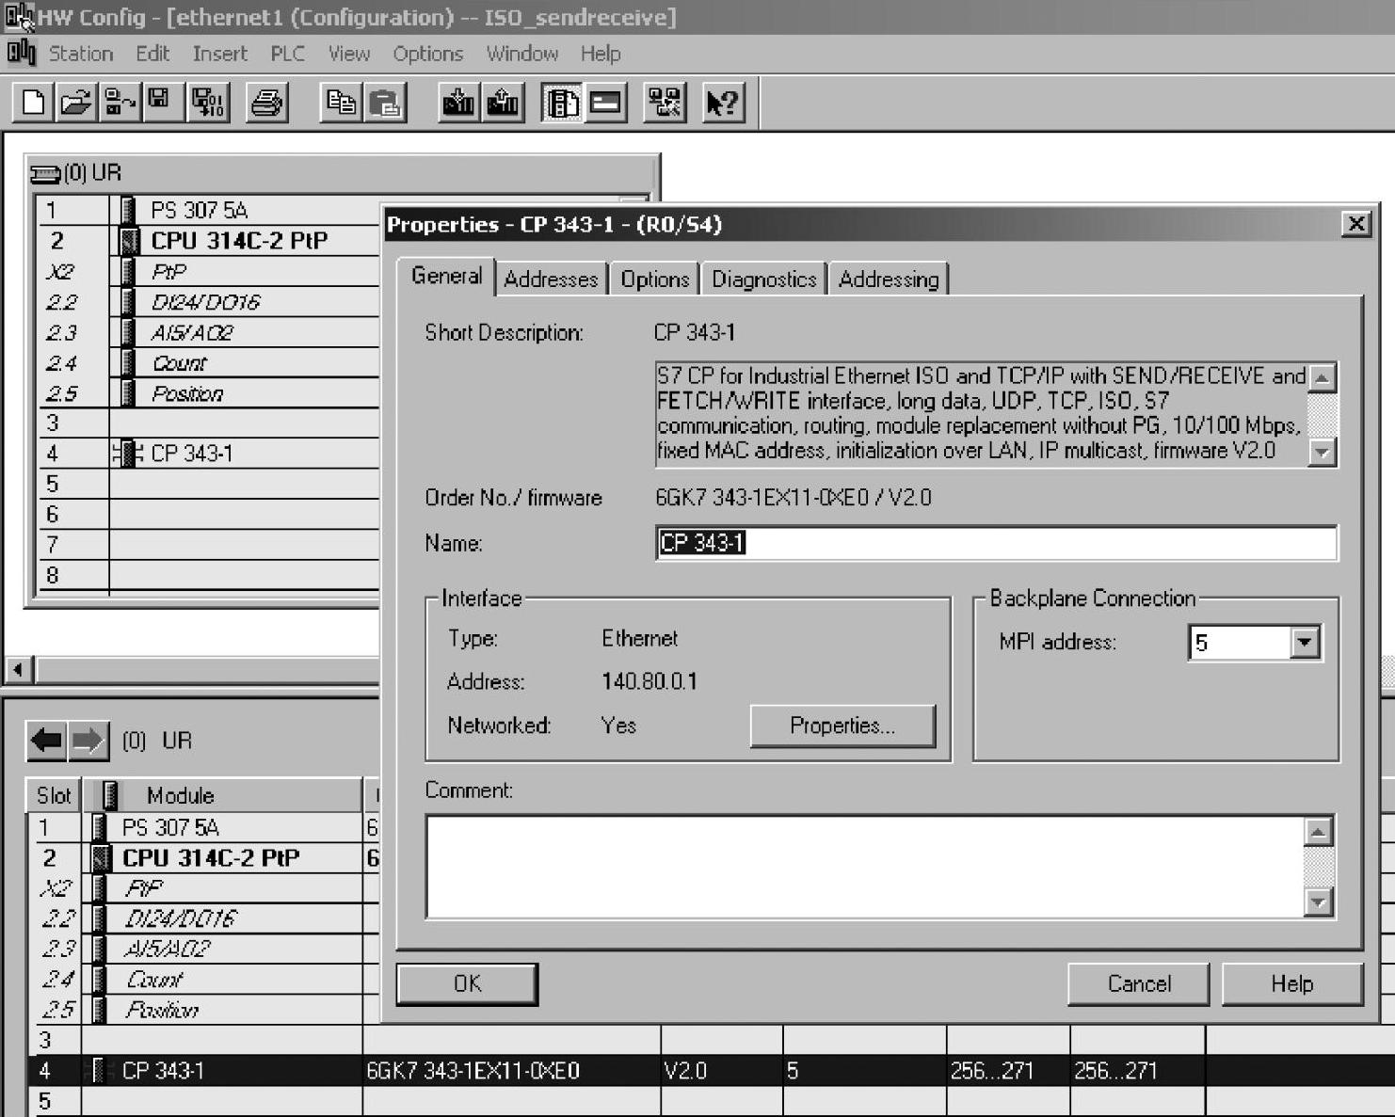Switch to the Addresses tab
1395x1117 pixels.
pos(551,279)
